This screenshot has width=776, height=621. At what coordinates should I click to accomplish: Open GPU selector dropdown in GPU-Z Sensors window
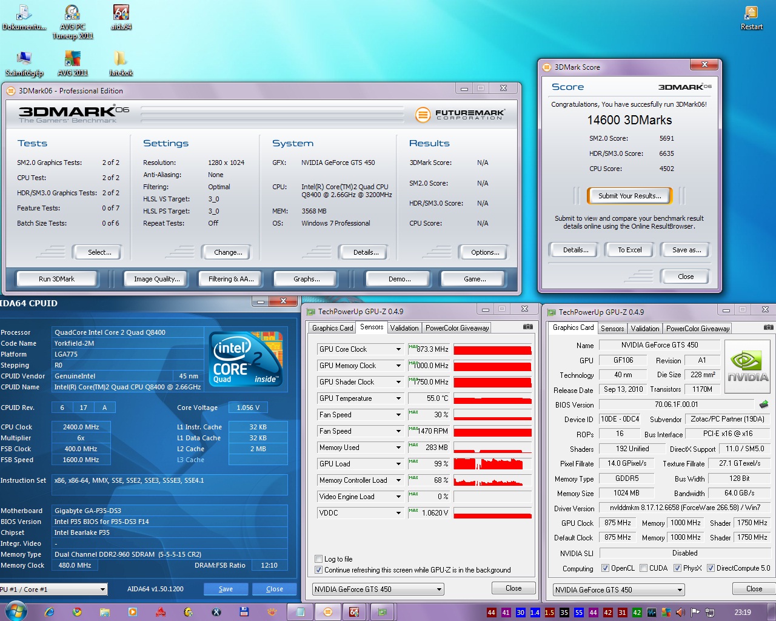(x=439, y=589)
